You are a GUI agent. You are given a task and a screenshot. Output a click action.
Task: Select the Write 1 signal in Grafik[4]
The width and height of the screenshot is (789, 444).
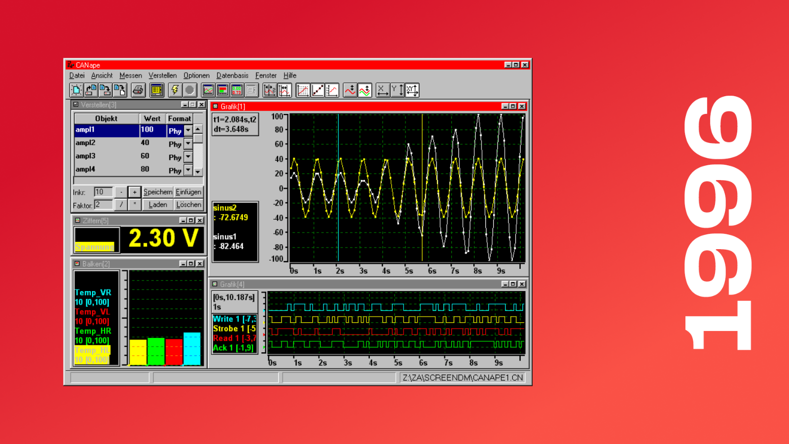pos(235,319)
